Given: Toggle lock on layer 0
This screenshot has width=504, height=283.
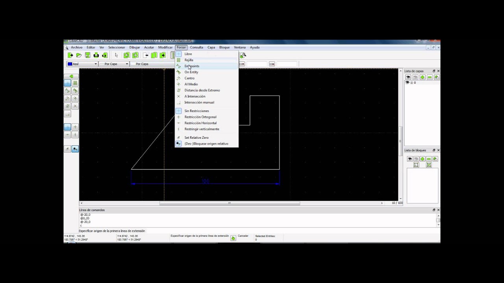Looking at the screenshot, I should (x=411, y=83).
